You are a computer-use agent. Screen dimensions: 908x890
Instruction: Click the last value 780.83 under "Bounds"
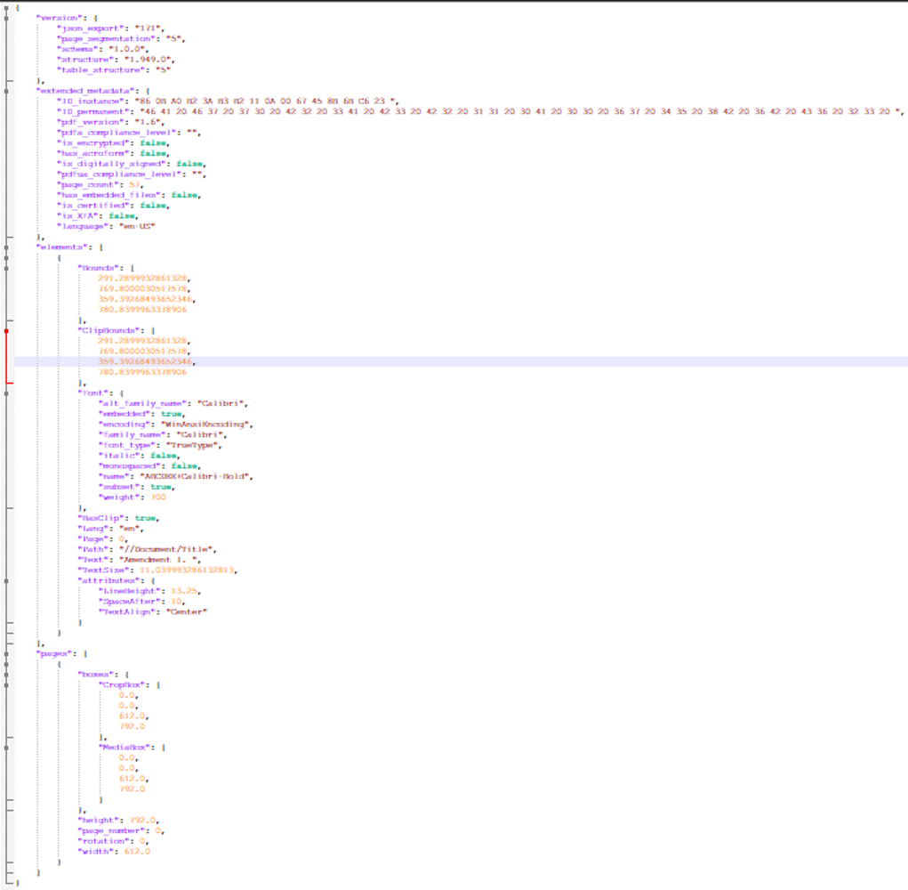tap(142, 310)
